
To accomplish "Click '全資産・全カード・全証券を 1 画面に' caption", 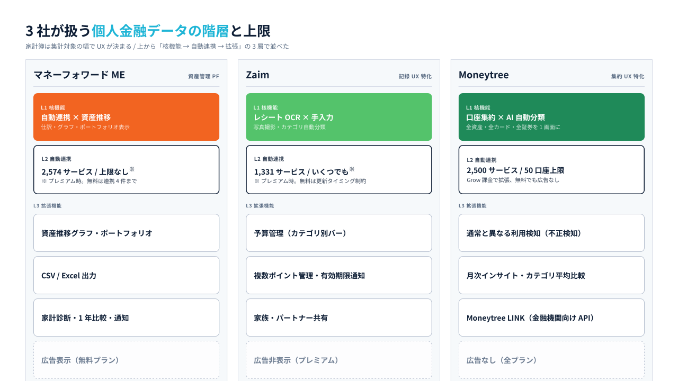I will coord(513,127).
